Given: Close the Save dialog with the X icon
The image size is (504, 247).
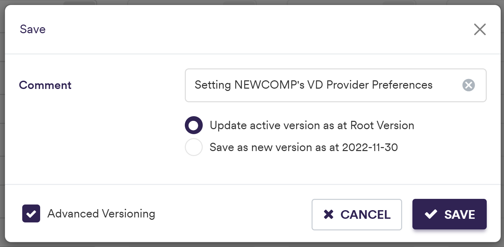Looking at the screenshot, I should (480, 30).
